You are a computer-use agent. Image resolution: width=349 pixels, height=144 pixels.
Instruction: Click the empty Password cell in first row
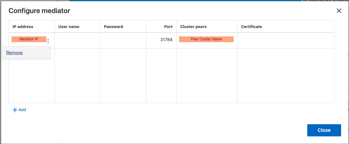[123, 40]
